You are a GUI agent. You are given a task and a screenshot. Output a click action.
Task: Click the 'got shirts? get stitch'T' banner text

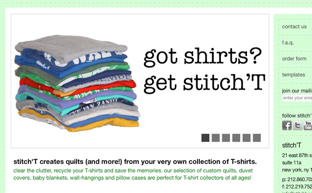(204, 70)
